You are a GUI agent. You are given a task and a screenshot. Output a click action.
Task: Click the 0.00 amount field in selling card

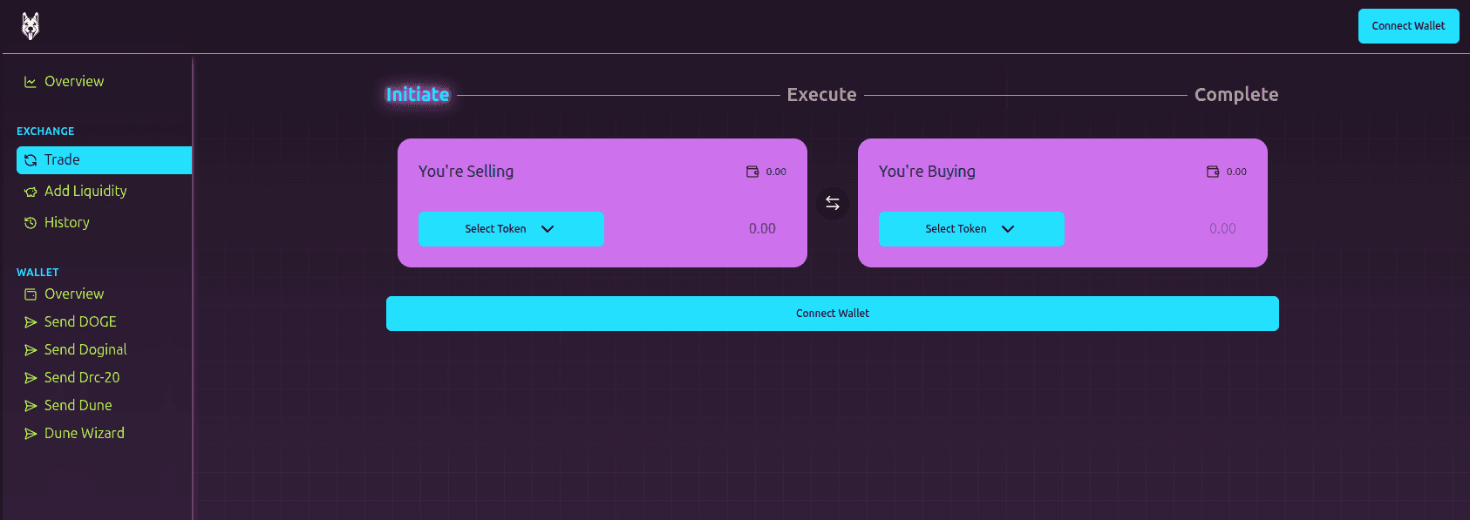(x=762, y=227)
